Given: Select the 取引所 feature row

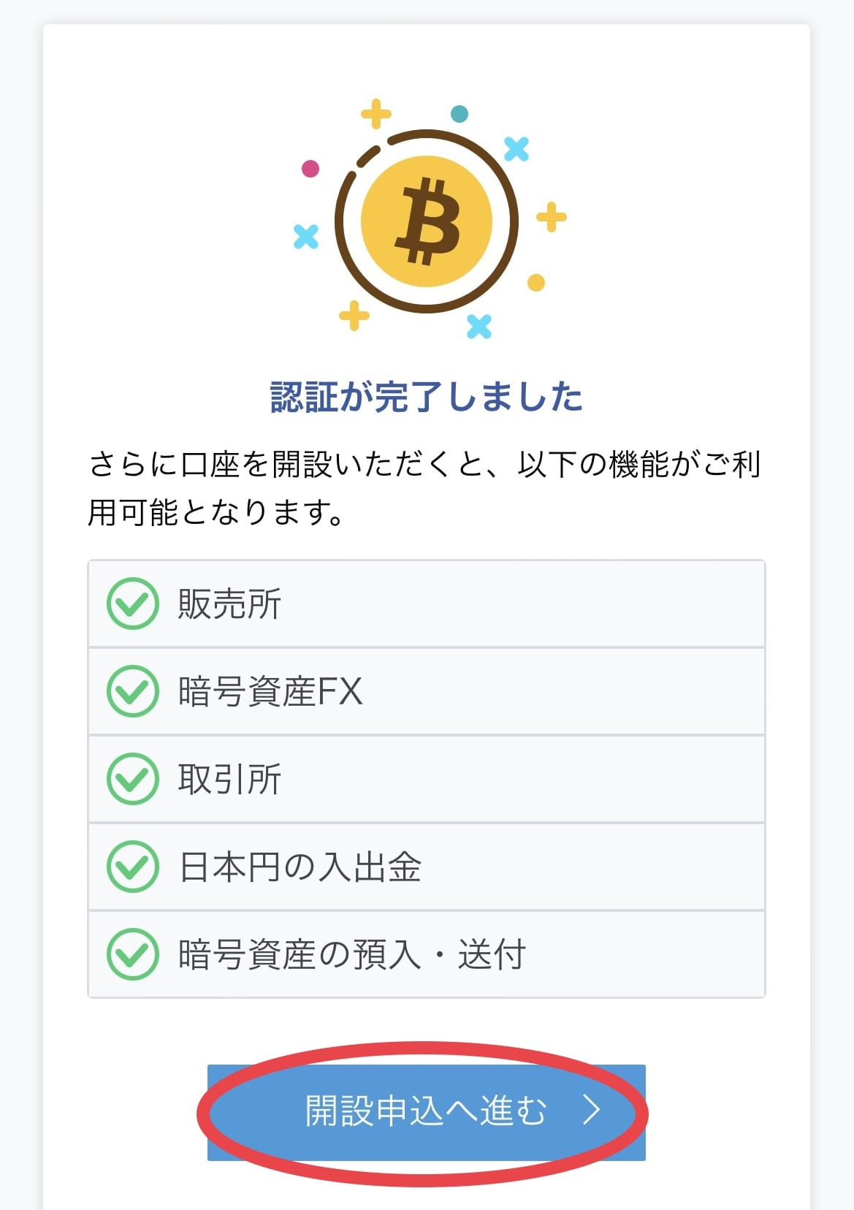Looking at the screenshot, I should click(x=427, y=779).
